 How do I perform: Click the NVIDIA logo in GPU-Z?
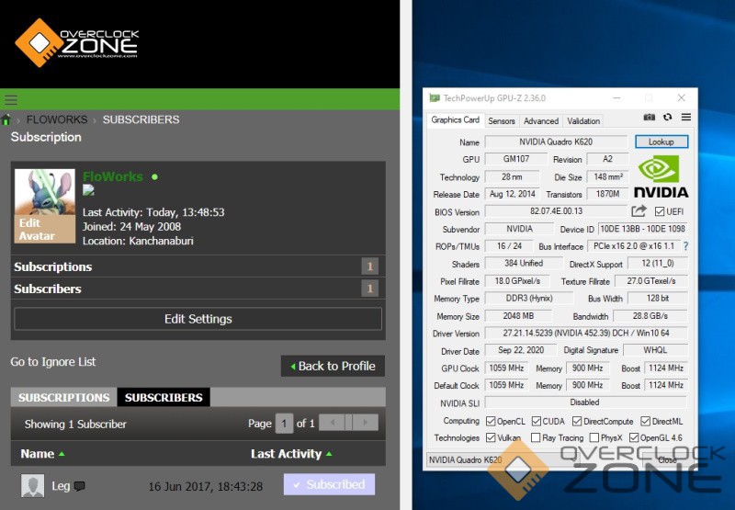(661, 176)
